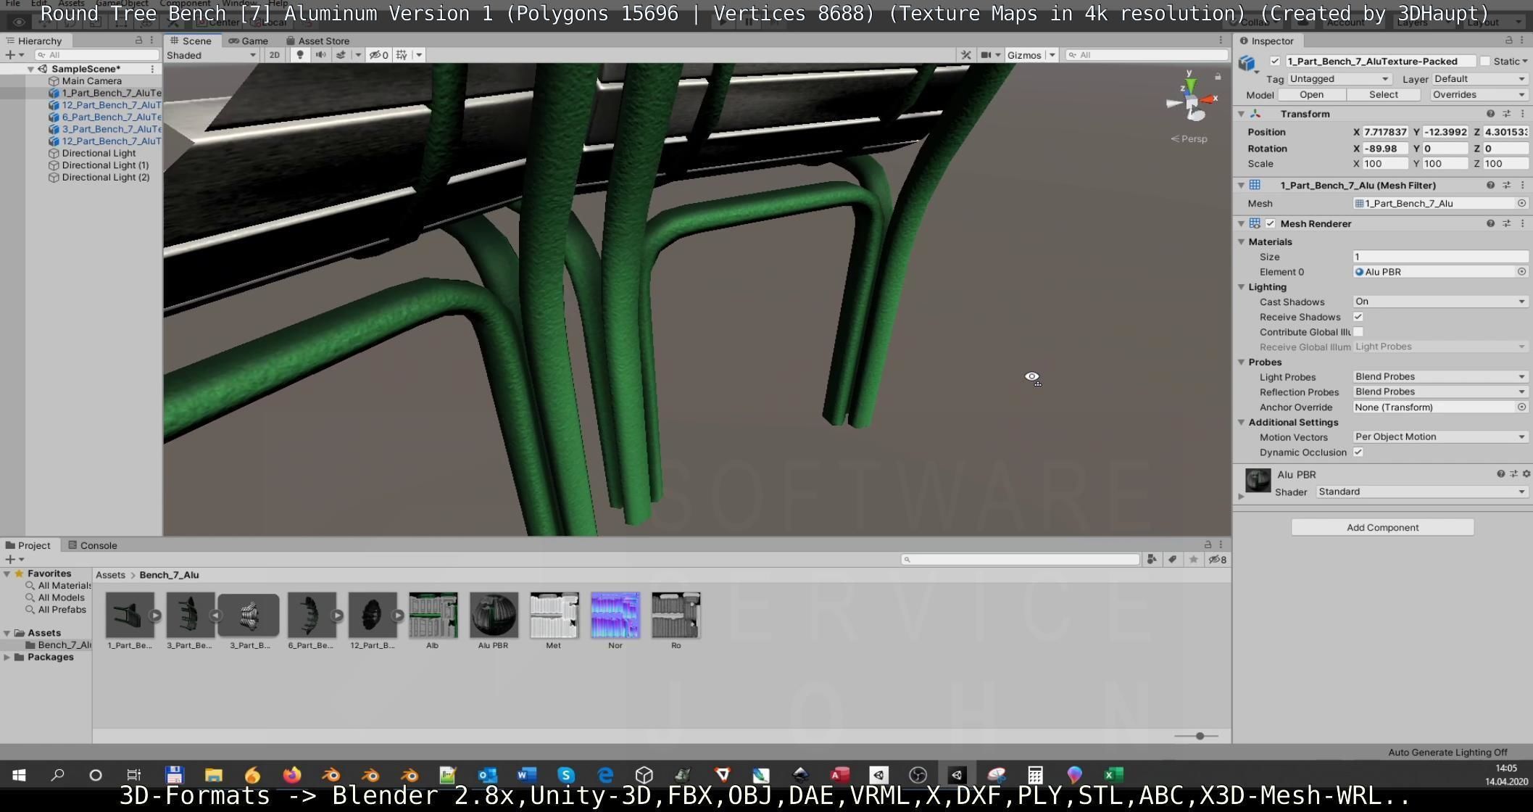Collapse the SampleScene hierarchy arrow
This screenshot has width=1533, height=812.
tap(31, 69)
